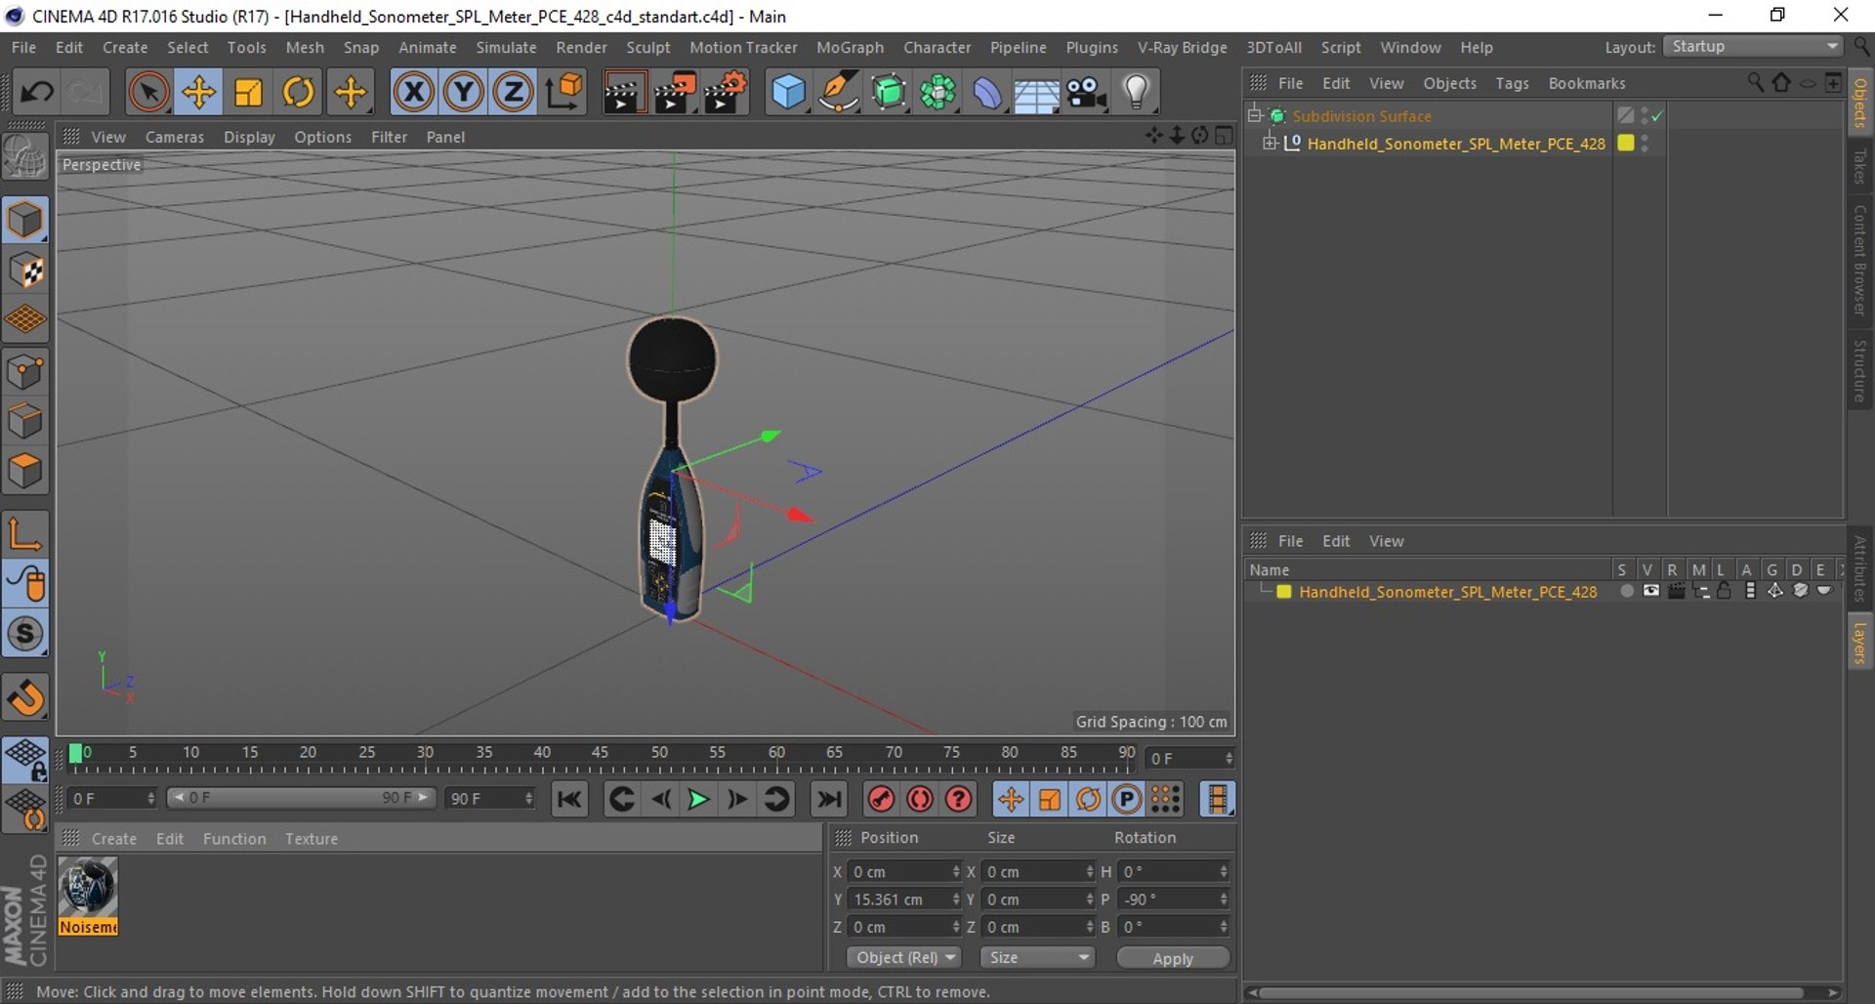
Task: Switch to Texture mode icon
Action: tap(25, 271)
